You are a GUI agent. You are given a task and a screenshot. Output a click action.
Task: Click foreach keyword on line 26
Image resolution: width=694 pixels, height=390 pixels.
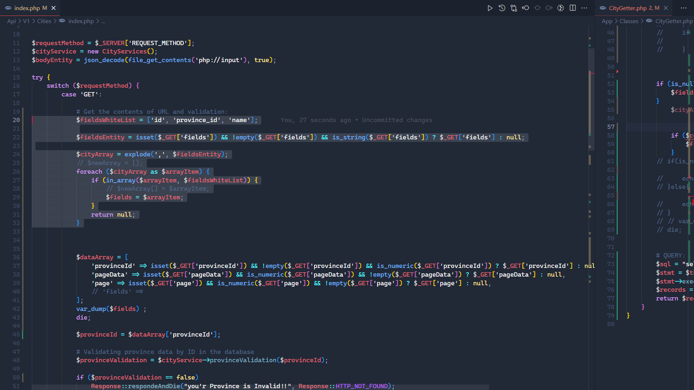click(89, 172)
